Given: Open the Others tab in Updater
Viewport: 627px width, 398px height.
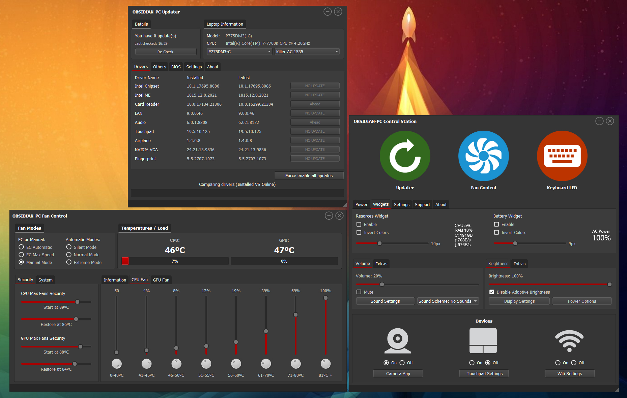Looking at the screenshot, I should (160, 67).
